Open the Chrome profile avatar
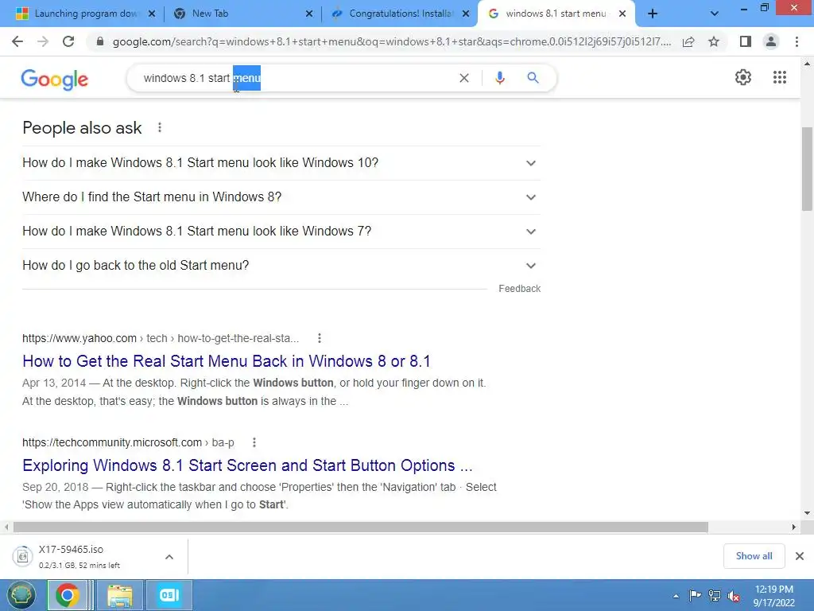This screenshot has width=814, height=611. coord(771,41)
